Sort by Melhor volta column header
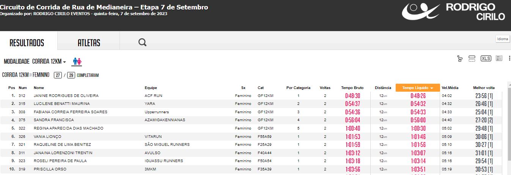511x175 pixels. (484, 87)
